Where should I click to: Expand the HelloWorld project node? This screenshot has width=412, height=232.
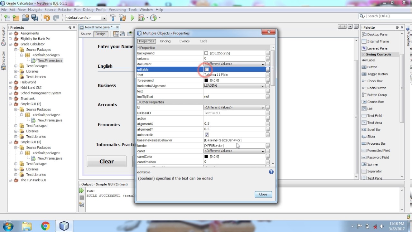tap(10, 82)
